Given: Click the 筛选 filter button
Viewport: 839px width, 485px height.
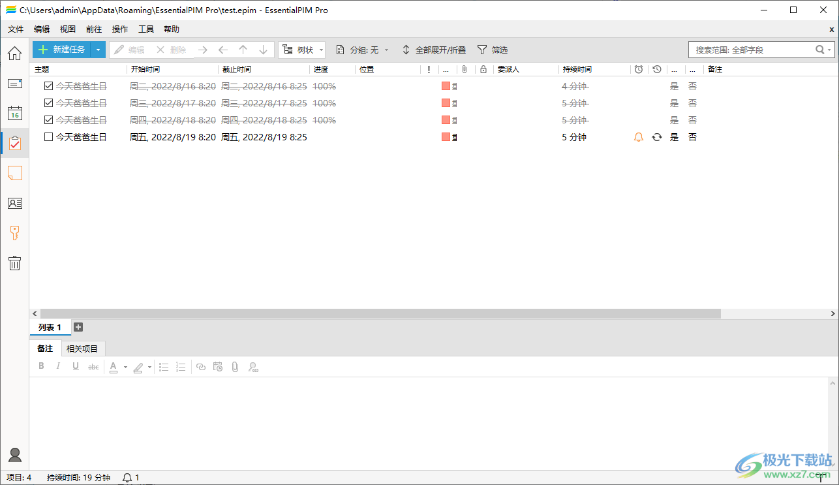Looking at the screenshot, I should point(493,50).
